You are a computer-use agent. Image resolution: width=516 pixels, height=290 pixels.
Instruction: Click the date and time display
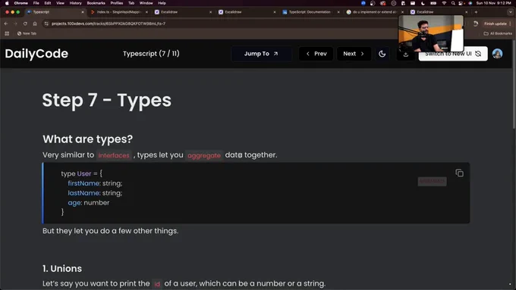493,3
